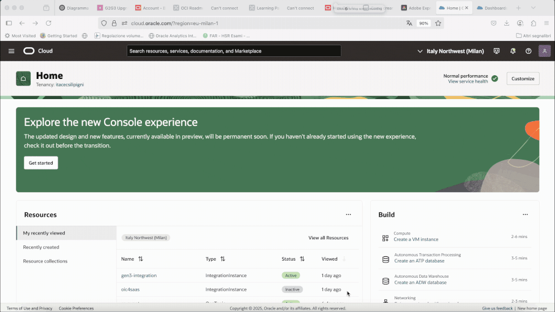Sort the resources table by Name
Image resolution: width=555 pixels, height=312 pixels.
[141, 259]
